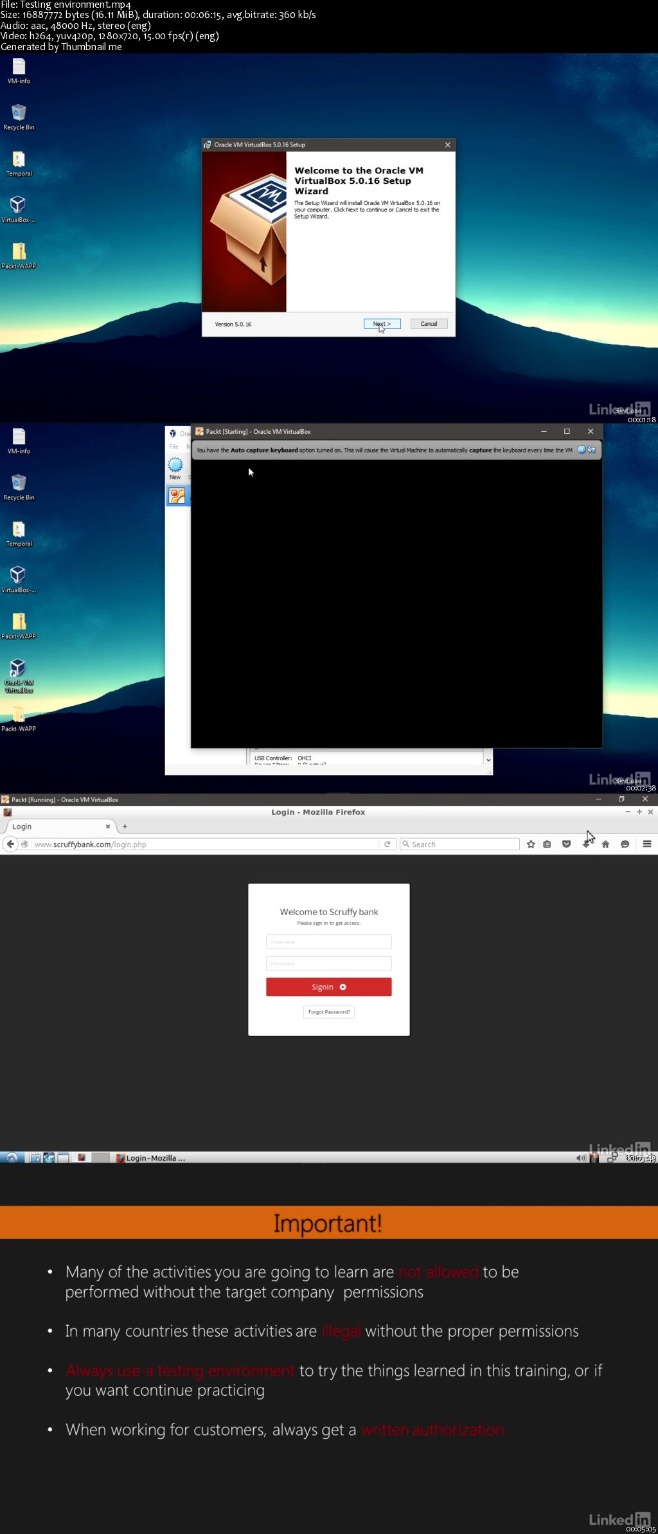The height and width of the screenshot is (1534, 658).
Task: Open Temporal archive on the setup wizard desktop
Action: tap(19, 164)
